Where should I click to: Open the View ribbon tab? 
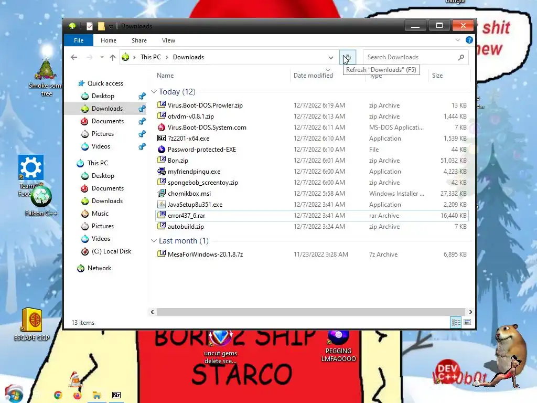[168, 40]
